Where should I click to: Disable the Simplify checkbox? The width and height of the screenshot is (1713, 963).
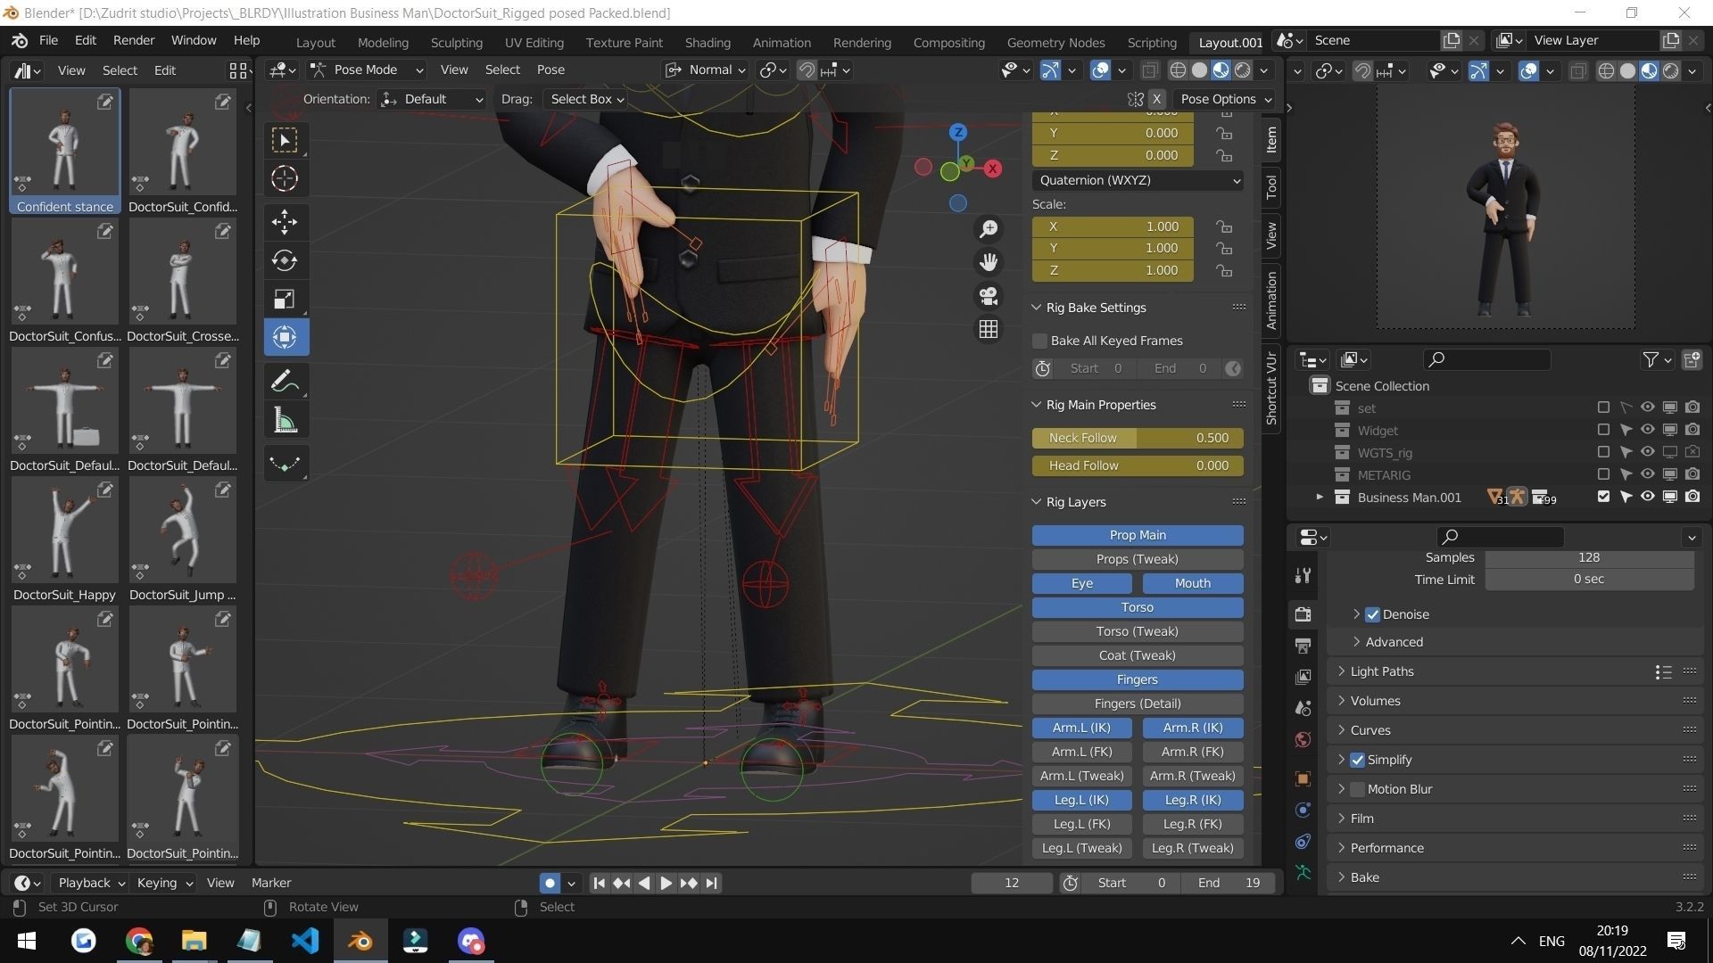pyautogui.click(x=1357, y=760)
